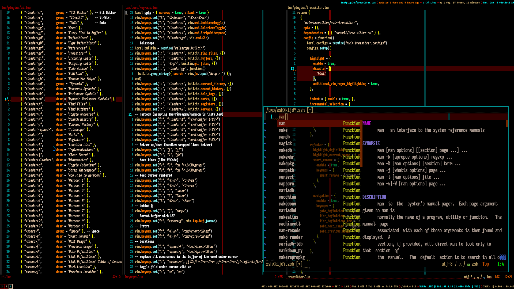Click 'init.lua' in top status bar
Viewport: 514px width, 289px height.
[x=430, y=3]
